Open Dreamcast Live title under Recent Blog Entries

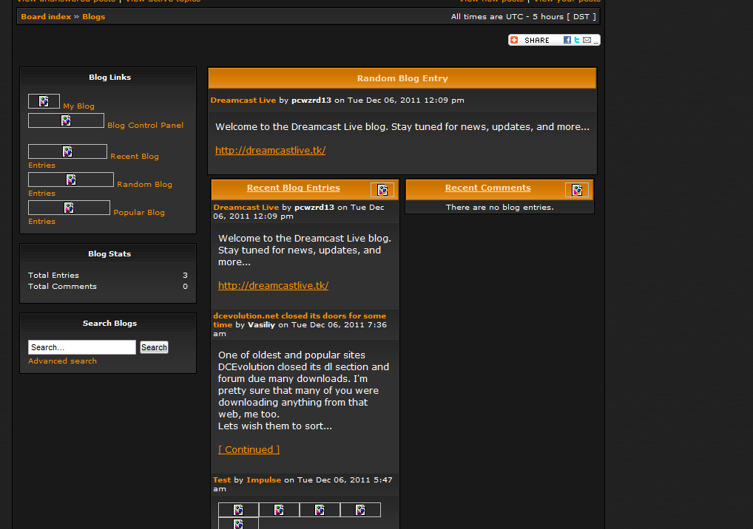point(246,207)
